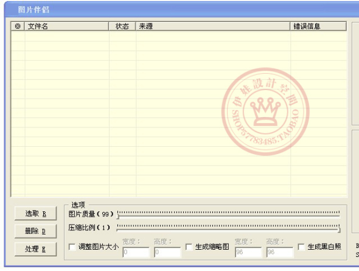
Task: Click the resize 宽度 input field
Action: point(136,252)
